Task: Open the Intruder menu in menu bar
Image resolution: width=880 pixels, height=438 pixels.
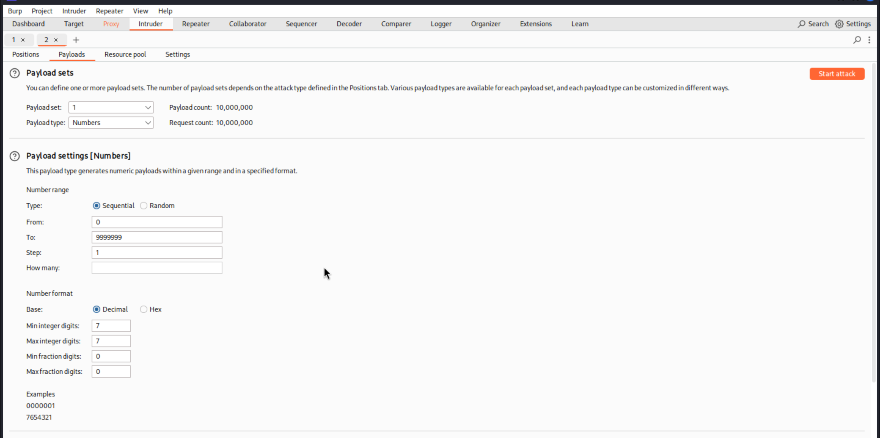Action: coord(74,11)
